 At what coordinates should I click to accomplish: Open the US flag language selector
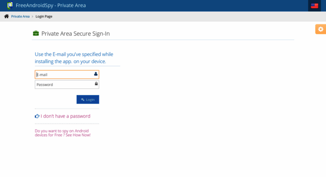coord(314,6)
